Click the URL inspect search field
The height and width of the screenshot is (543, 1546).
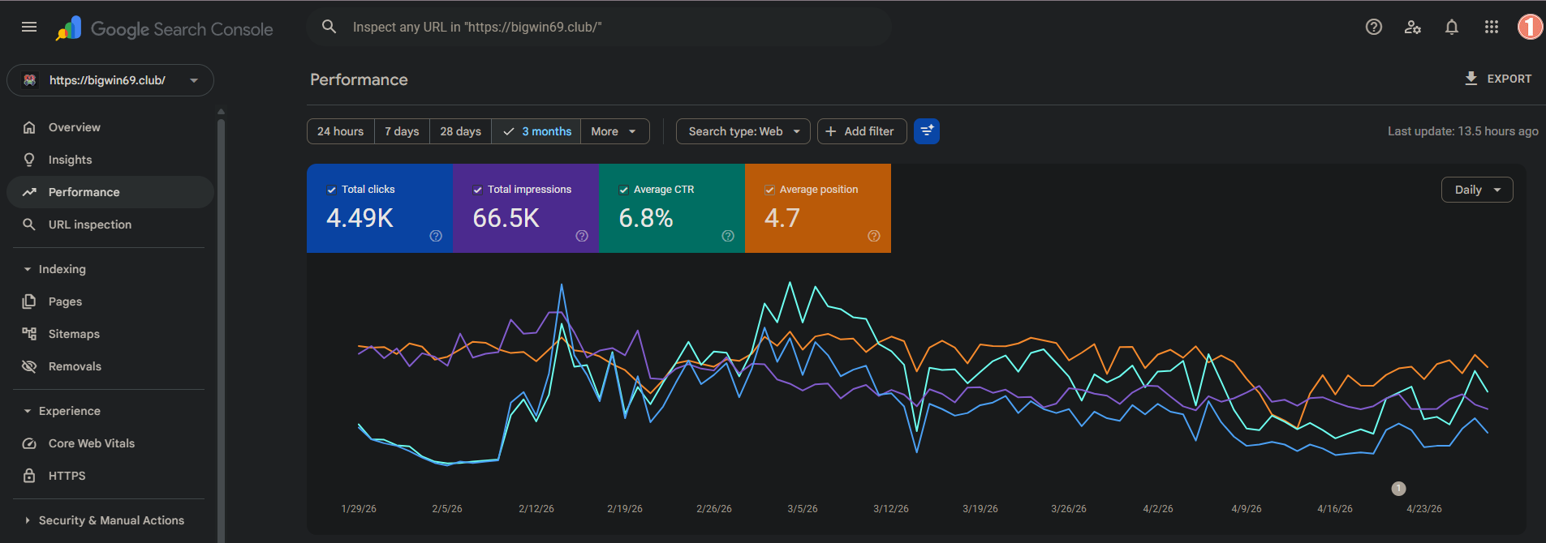click(x=599, y=27)
